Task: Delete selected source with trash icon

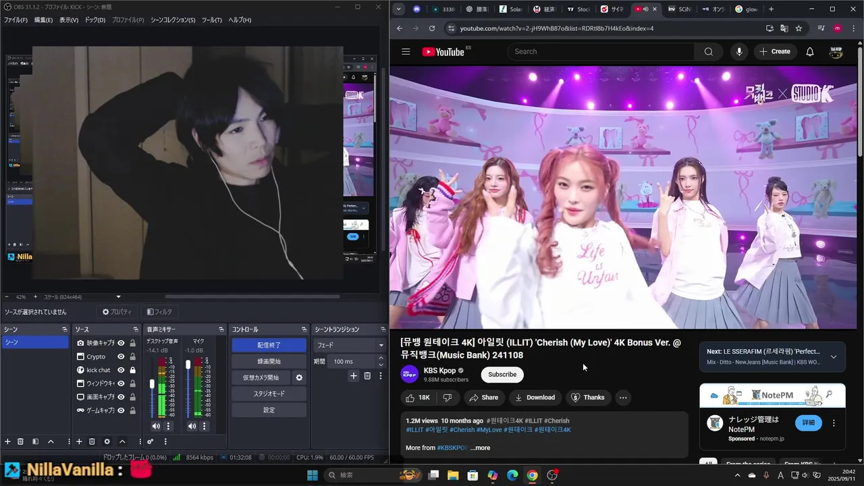Action: pos(92,441)
